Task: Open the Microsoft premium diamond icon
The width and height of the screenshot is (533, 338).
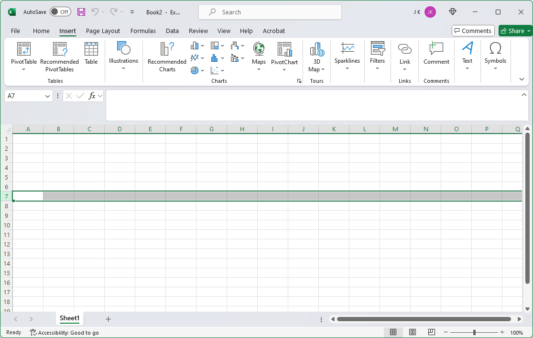Action: point(452,12)
